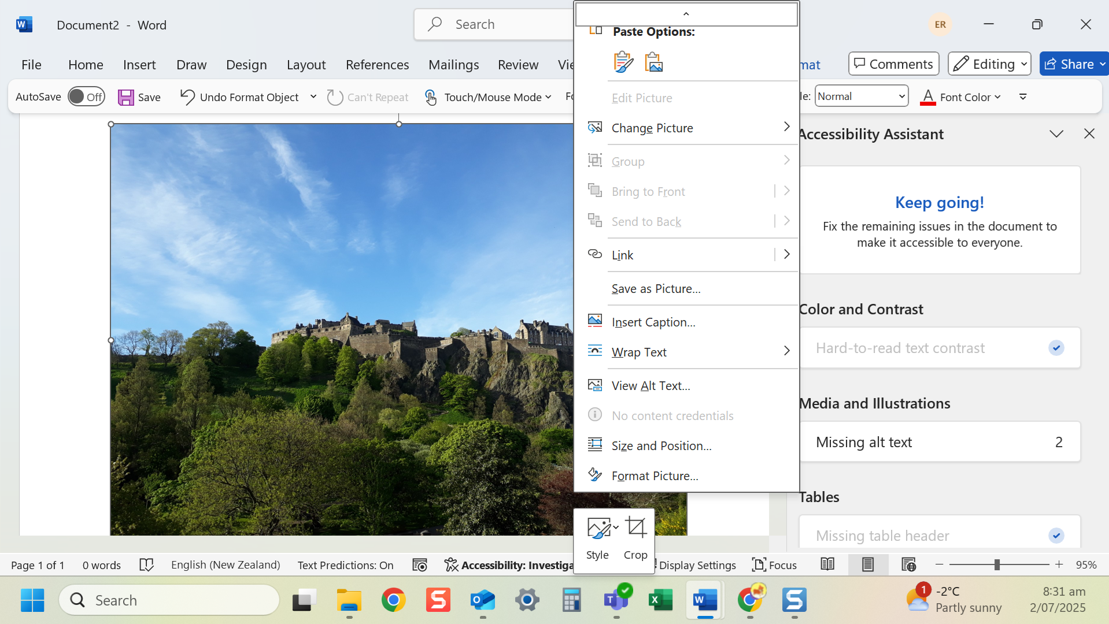The width and height of the screenshot is (1109, 624).
Task: Click the Word app logo icon
Action: [x=24, y=24]
